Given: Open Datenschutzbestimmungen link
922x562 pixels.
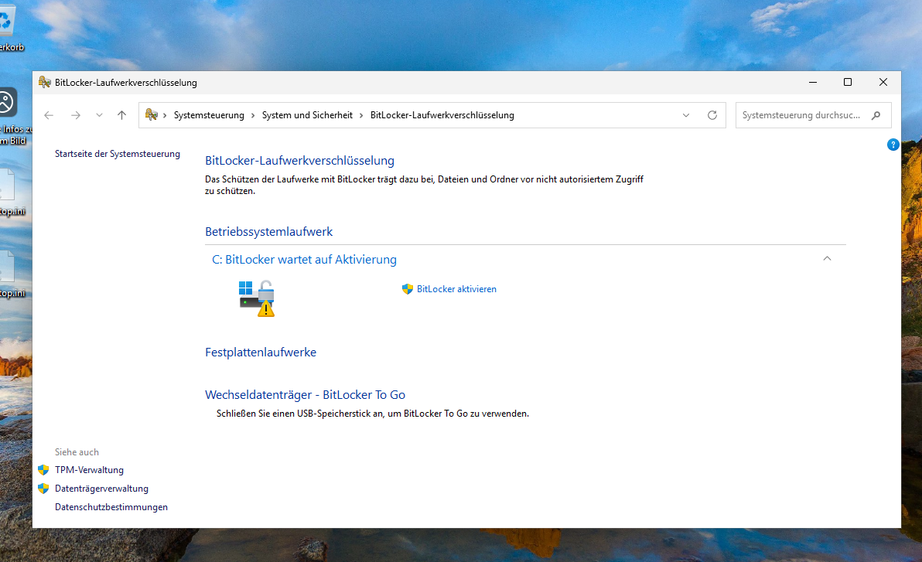Looking at the screenshot, I should (x=111, y=507).
